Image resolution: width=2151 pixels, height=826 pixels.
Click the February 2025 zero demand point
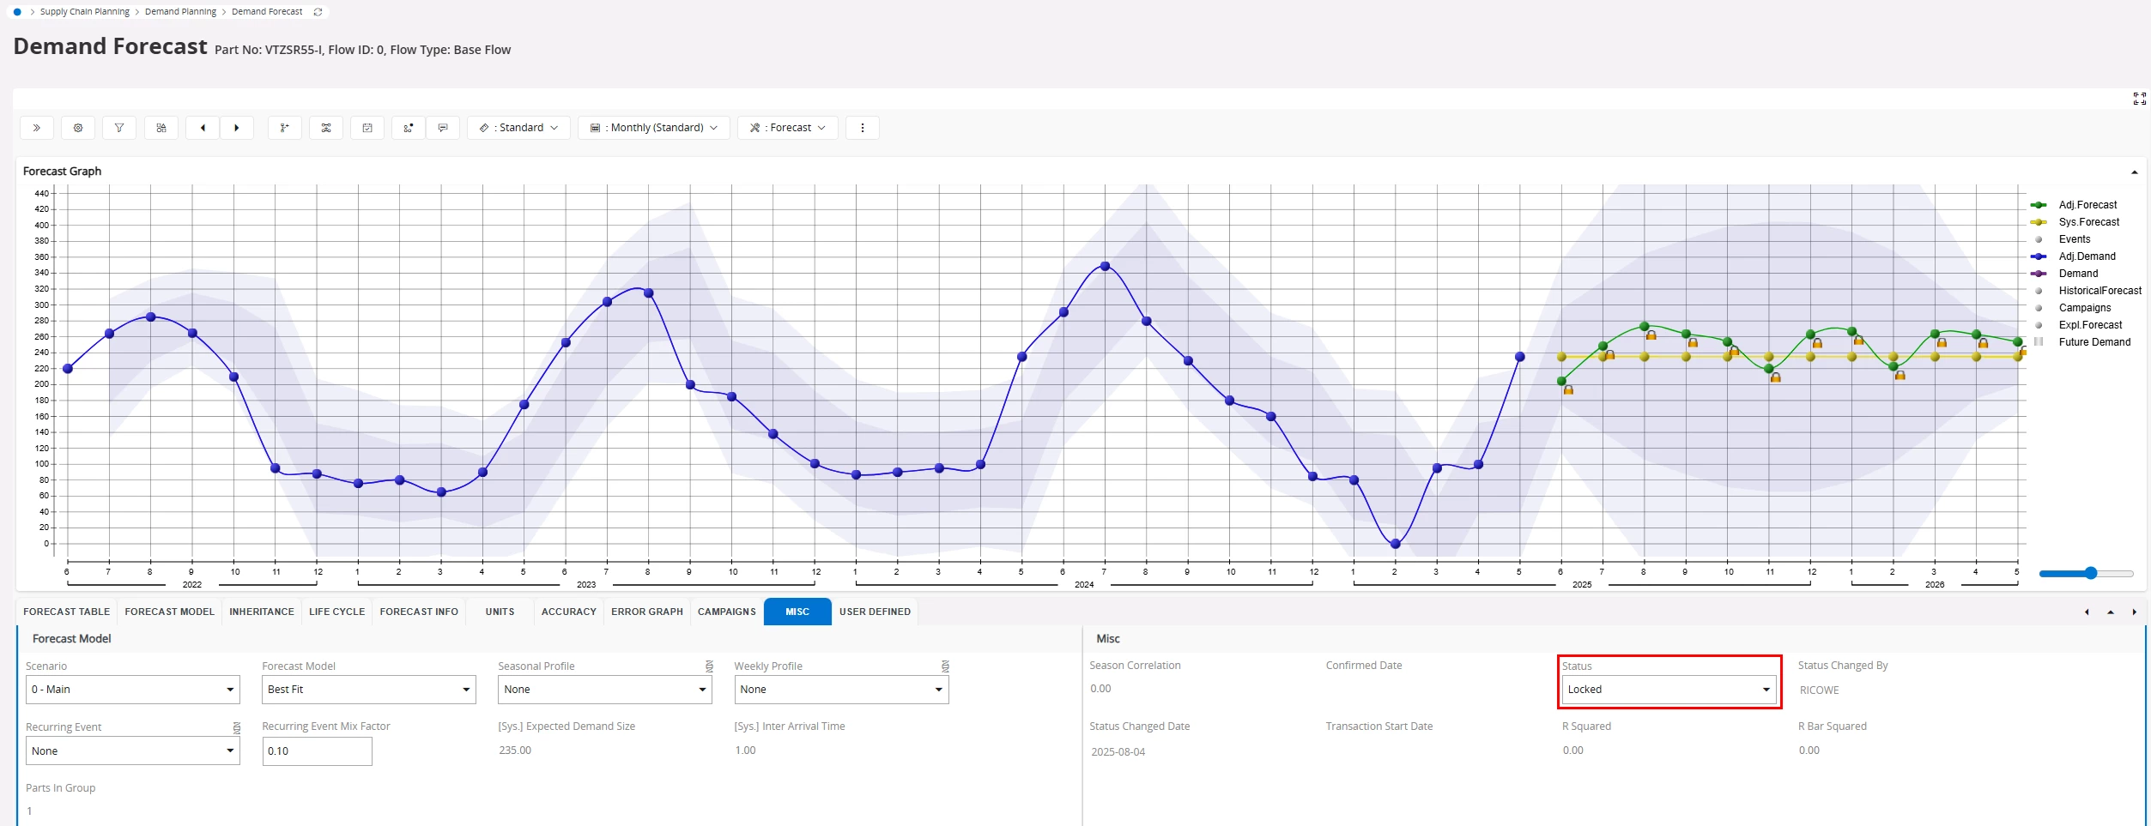1395,544
